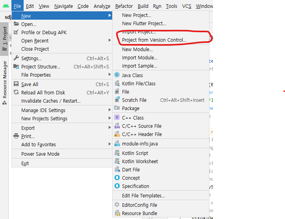Image resolution: width=285 pixels, height=219 pixels.
Task: Open the Refactor menu
Action: click(124, 6)
